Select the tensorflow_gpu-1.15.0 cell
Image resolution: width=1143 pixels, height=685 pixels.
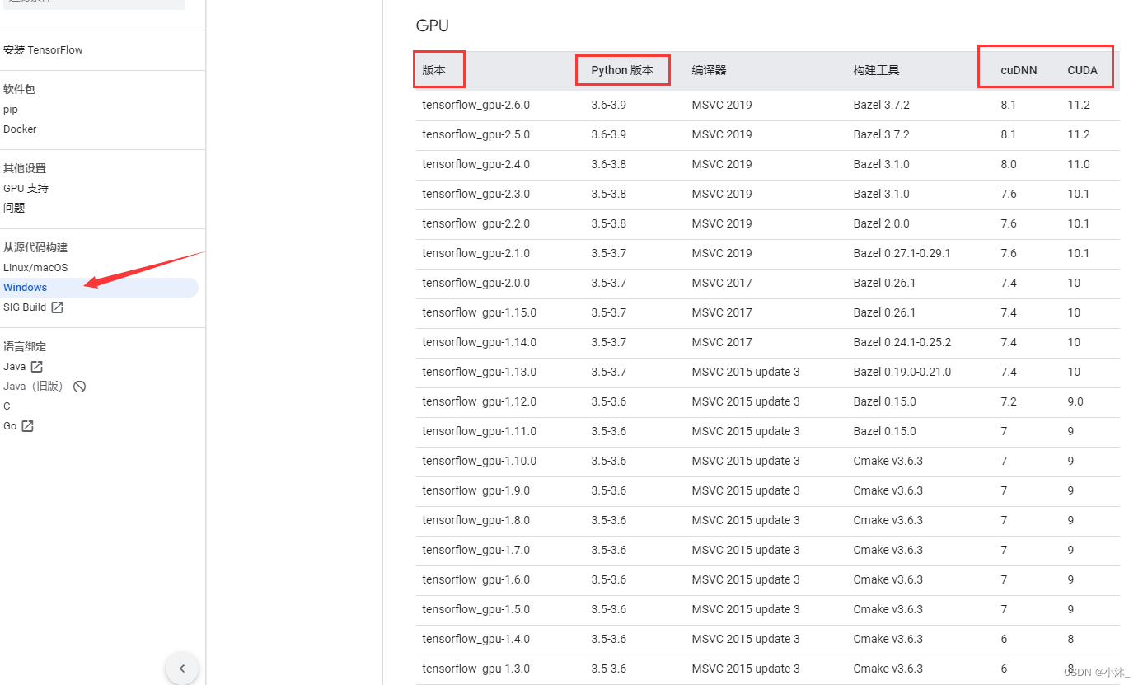pos(480,312)
